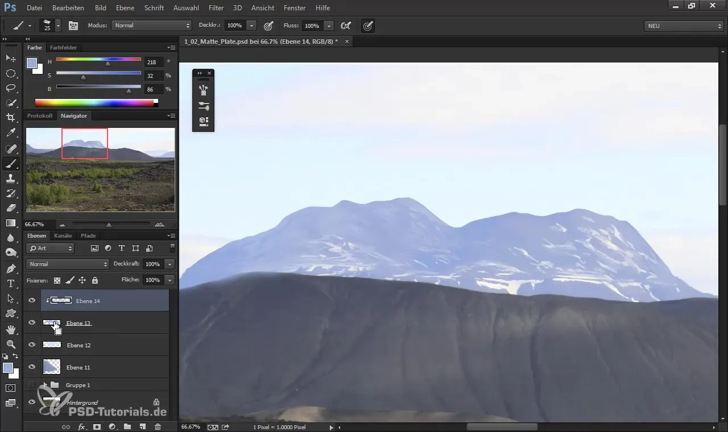Select the History Brush tool
Image resolution: width=728 pixels, height=432 pixels.
pyautogui.click(x=11, y=193)
